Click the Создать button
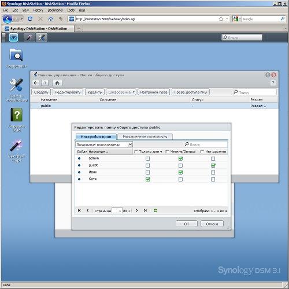This screenshot has width=289, height=289. coord(41,92)
